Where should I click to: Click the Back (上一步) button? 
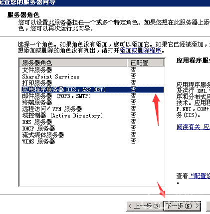pyautogui.click(x=145, y=206)
